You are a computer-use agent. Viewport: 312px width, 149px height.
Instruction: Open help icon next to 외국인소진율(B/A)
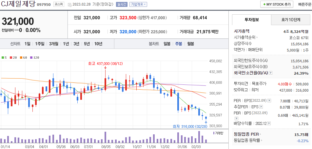pyautogui.click(x=271, y=73)
